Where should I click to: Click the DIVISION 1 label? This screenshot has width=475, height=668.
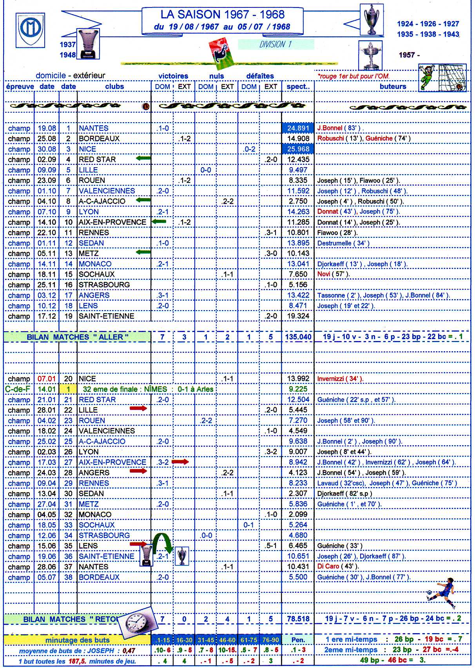coord(276,44)
